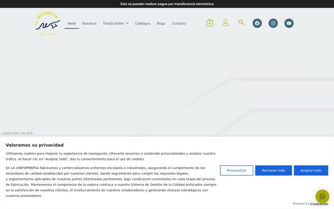Open the Contacto menu item
334x209 pixels.
pos(179,24)
